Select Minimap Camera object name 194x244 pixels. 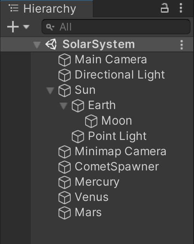[121, 151]
